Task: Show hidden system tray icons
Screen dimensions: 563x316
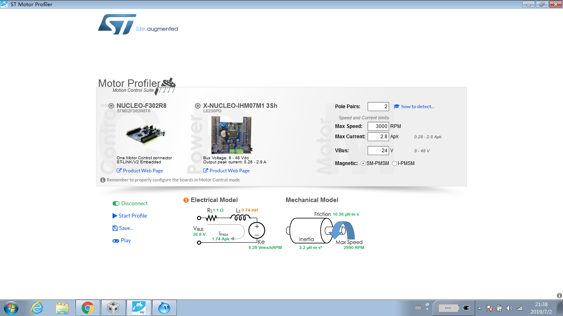Action: pos(479,308)
